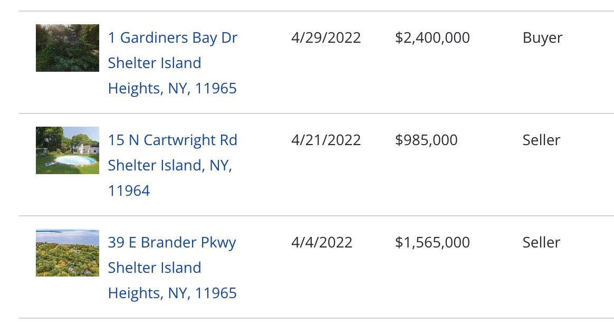This screenshot has height=324, width=614.
Task: Click 'Shelter Island' line under 39 E Brander Pkwy
Action: tap(154, 268)
